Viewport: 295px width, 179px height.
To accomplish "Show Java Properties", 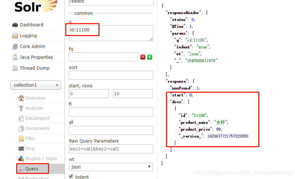I will point(36,57).
